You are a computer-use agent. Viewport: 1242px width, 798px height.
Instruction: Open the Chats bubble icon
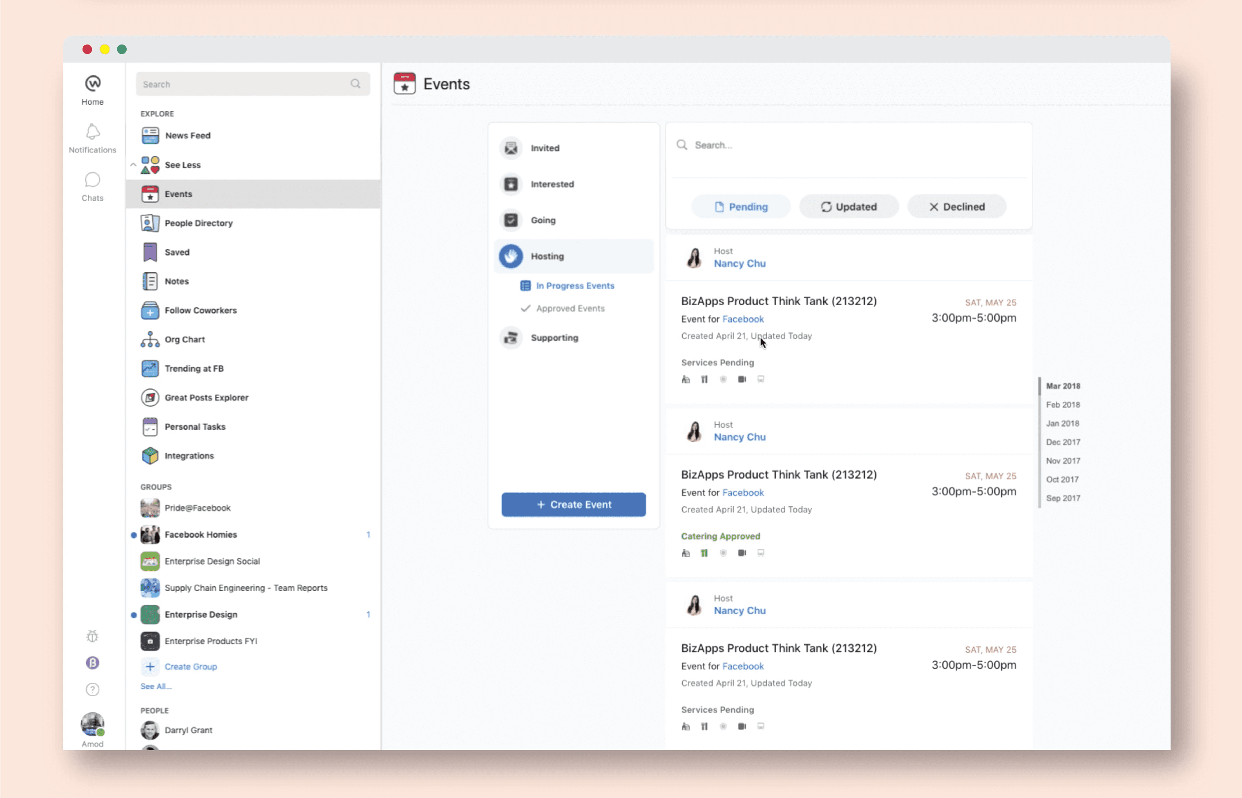point(92,180)
